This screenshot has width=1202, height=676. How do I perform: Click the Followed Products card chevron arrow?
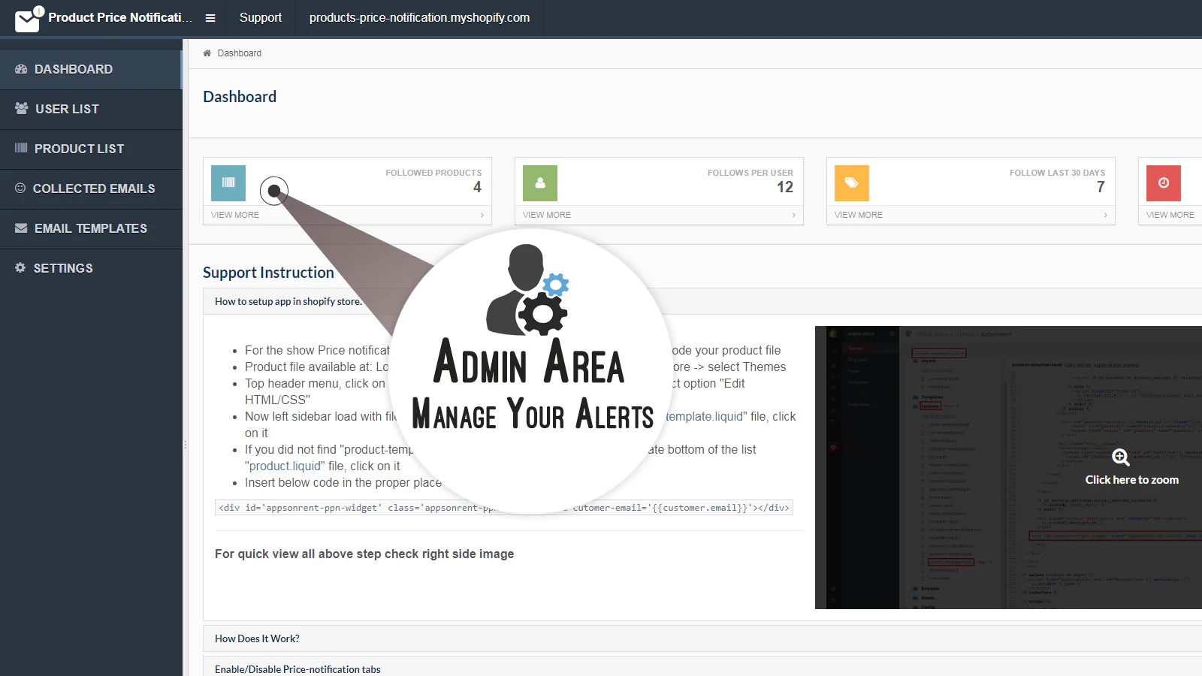click(x=482, y=215)
